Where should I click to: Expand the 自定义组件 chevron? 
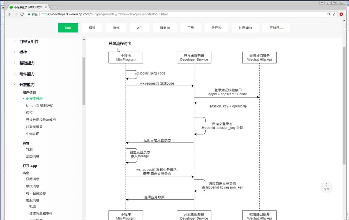(x=14, y=41)
